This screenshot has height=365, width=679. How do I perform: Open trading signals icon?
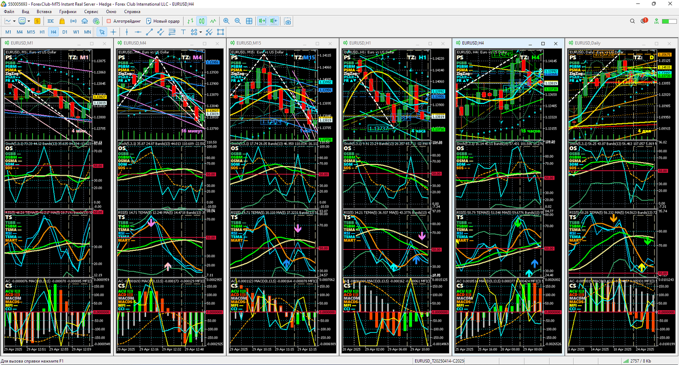(x=74, y=21)
